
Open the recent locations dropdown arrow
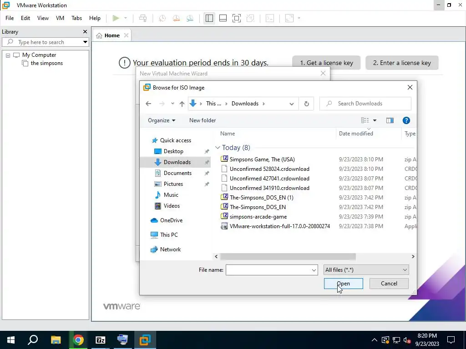click(x=172, y=104)
